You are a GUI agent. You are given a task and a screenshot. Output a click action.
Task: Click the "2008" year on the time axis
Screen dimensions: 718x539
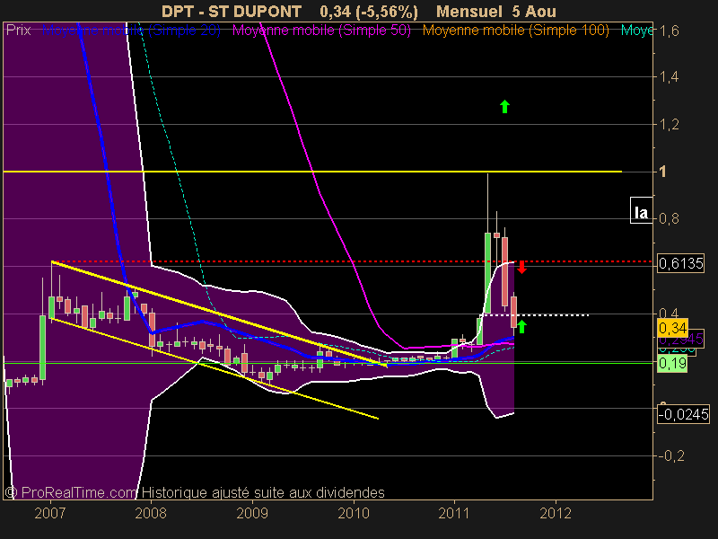click(151, 513)
